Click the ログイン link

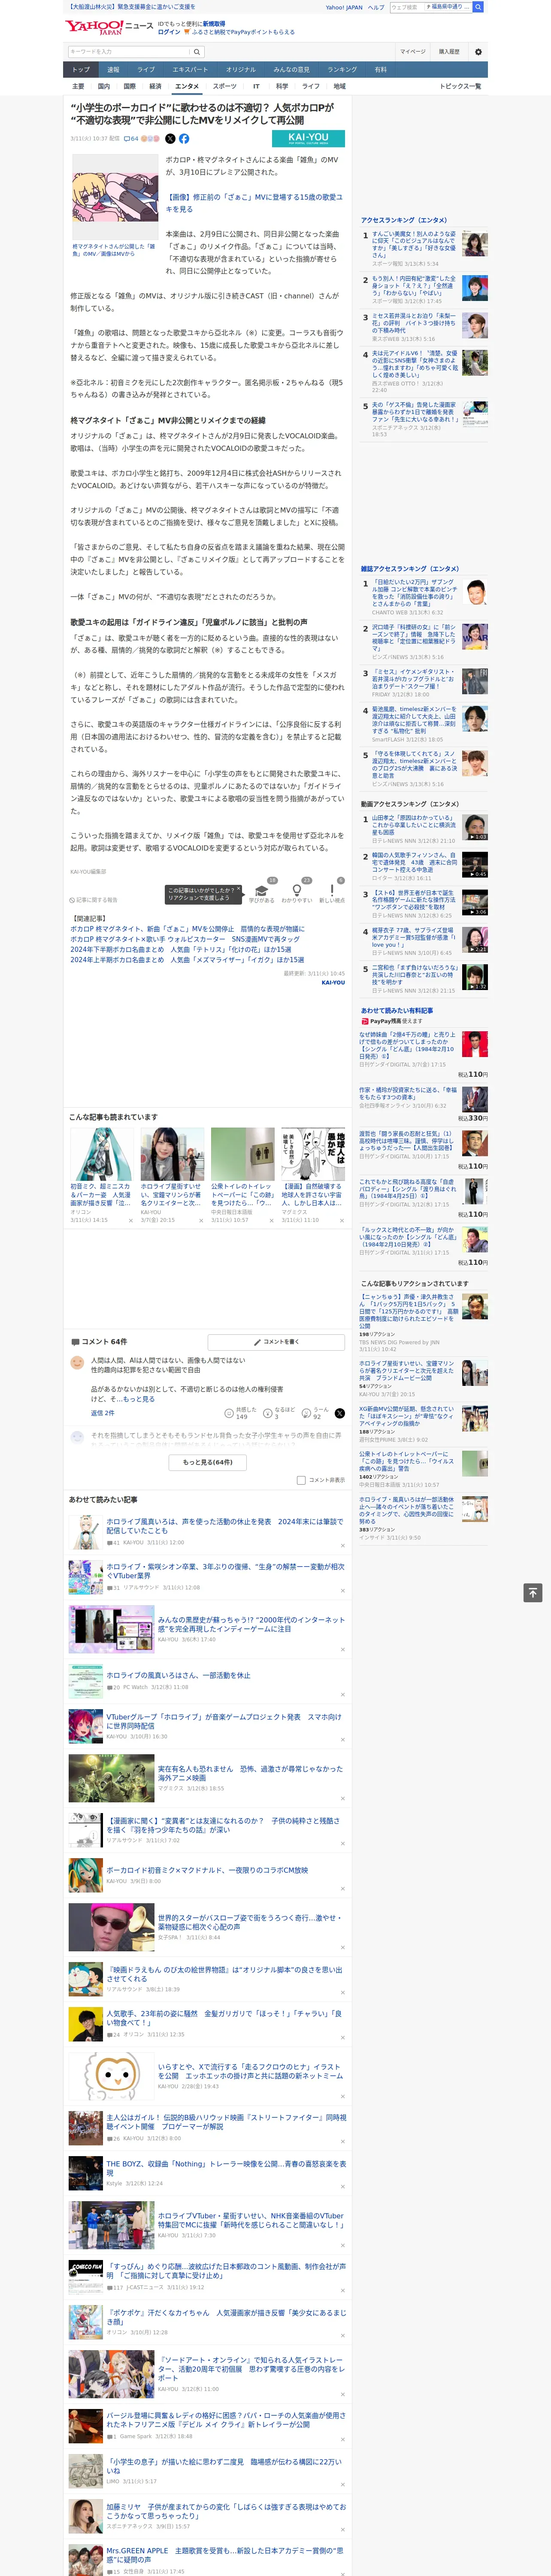click(x=169, y=32)
